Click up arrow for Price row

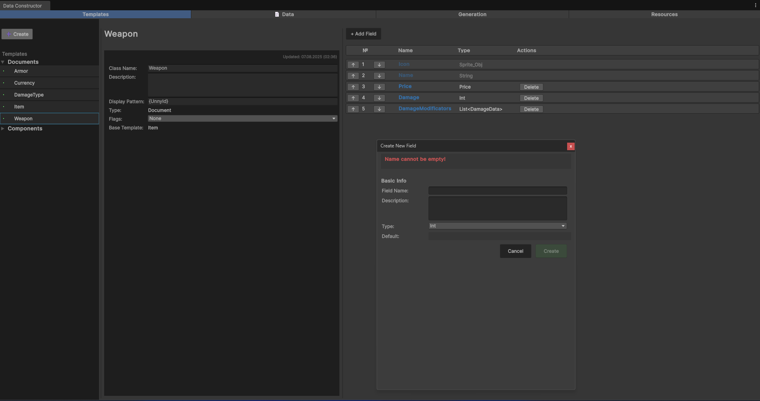coord(353,87)
